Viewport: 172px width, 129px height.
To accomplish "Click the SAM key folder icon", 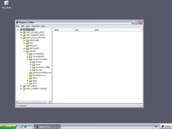I will tap(27, 43).
